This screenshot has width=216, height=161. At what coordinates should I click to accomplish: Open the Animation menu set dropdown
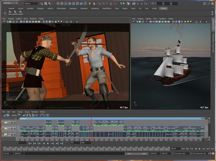pyautogui.click(x=10, y=3)
